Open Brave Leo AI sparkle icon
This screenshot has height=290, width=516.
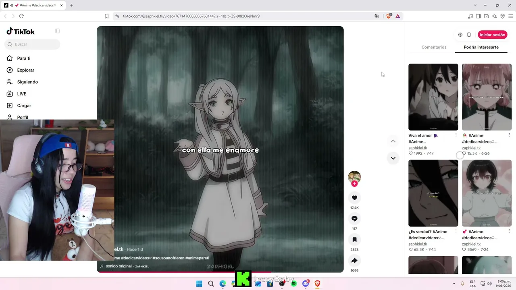pyautogui.click(x=495, y=16)
